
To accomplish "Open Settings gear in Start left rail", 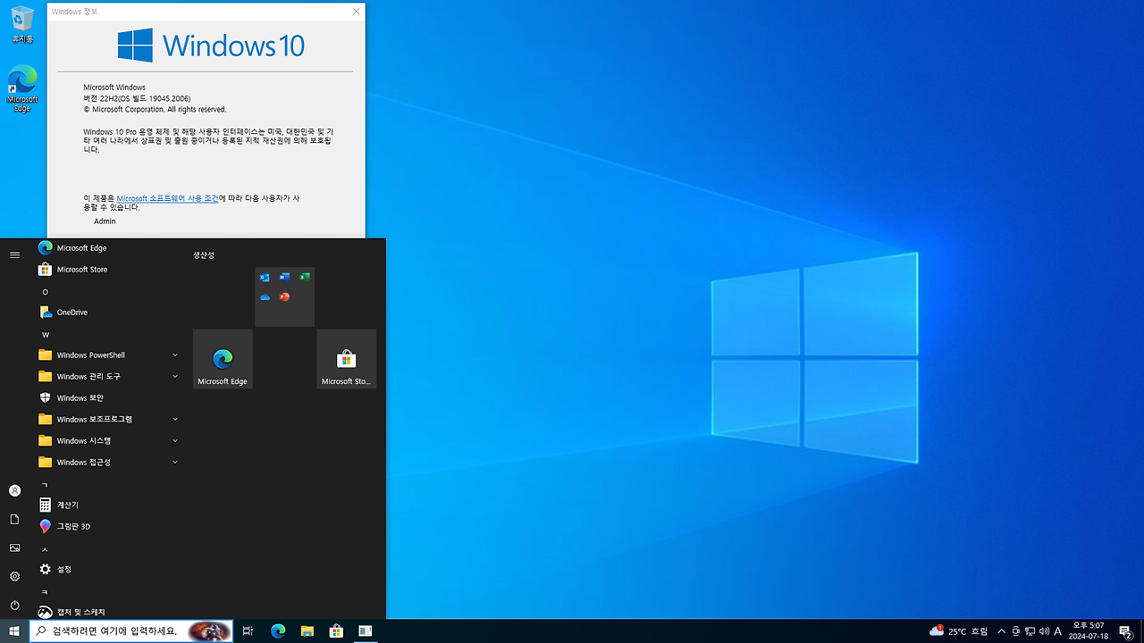I will click(14, 577).
